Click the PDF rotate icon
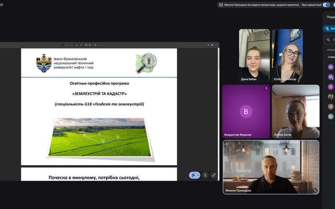 tap(90, 45)
